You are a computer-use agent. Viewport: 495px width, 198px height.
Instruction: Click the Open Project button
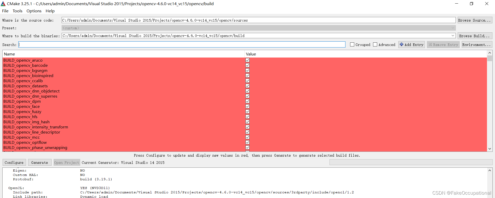point(67,163)
